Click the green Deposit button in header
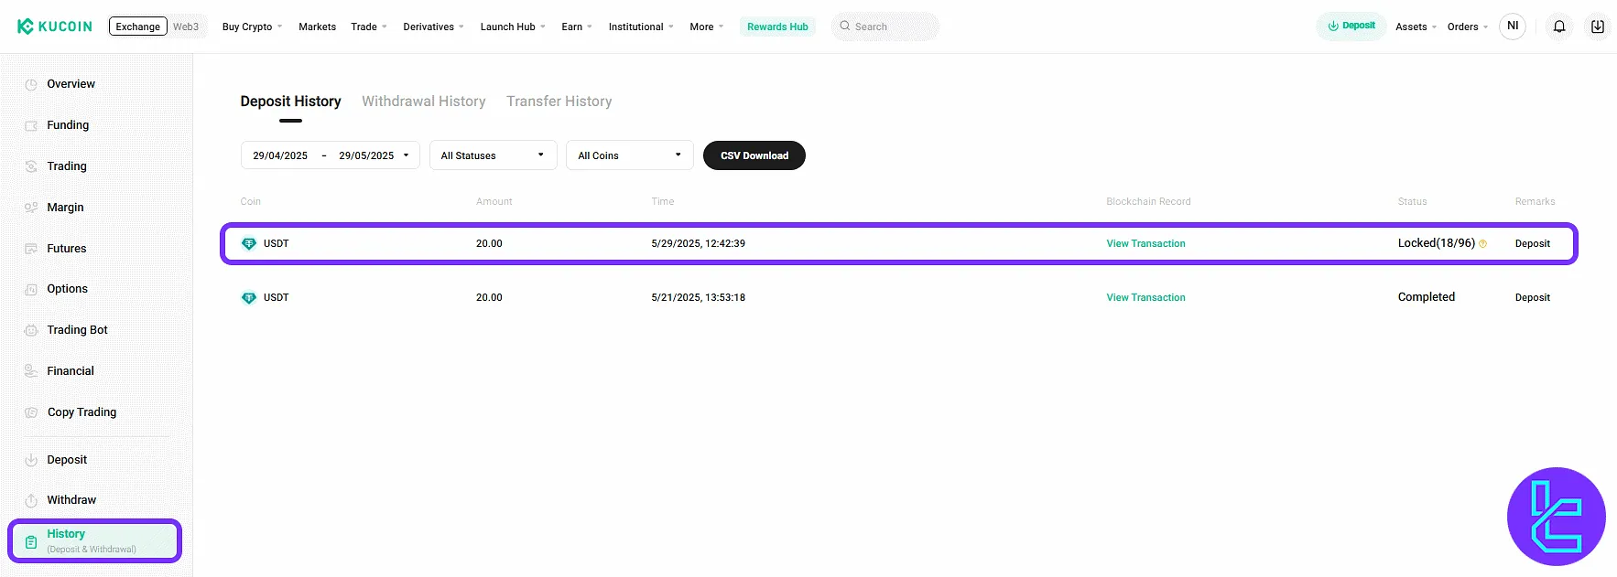1617x577 pixels. coord(1351,26)
